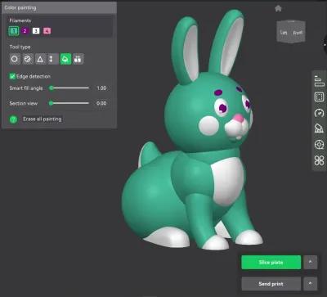Toggle the Edge detection checkbox
327x297 pixels.
(12, 76)
